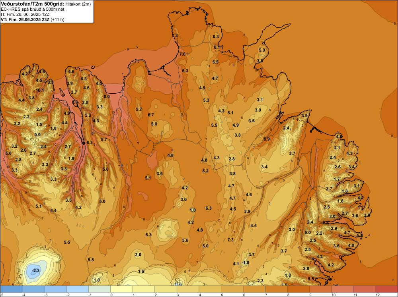Click the forecast offset "(+11 h)"

click(58, 19)
